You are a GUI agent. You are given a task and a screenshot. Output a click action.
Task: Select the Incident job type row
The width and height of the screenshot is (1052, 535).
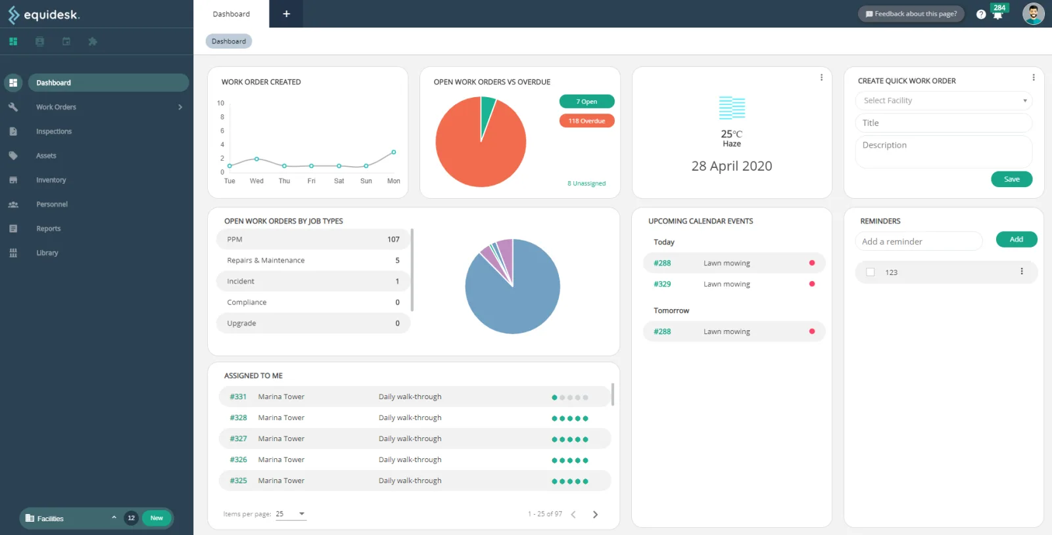pos(313,281)
